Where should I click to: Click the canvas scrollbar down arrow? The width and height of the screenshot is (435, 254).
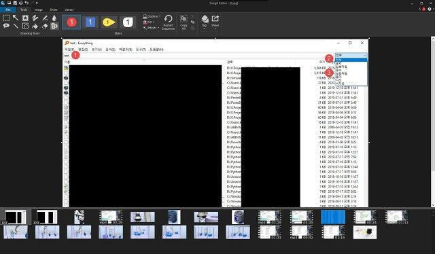coord(433,206)
